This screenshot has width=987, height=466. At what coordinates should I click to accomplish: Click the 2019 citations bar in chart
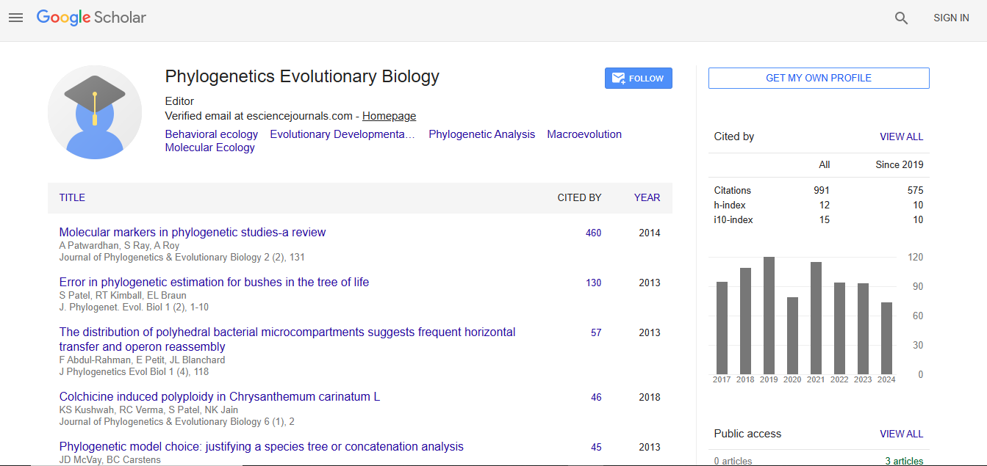point(769,316)
